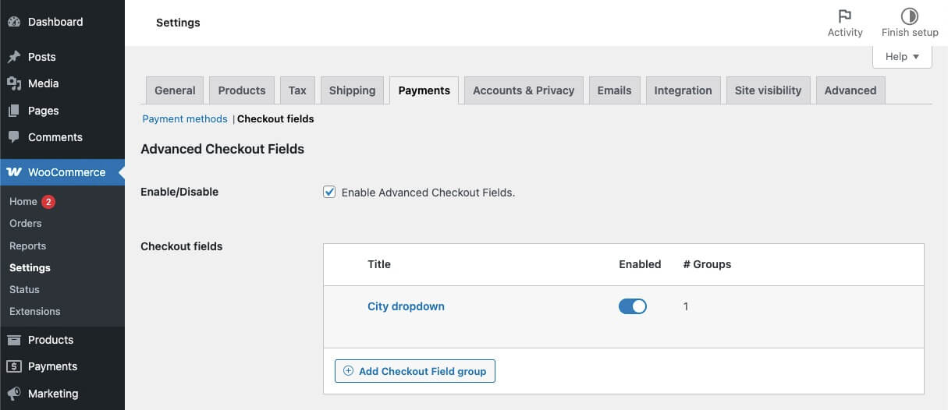
Task: Open Activity panel via flag icon
Action: (845, 16)
